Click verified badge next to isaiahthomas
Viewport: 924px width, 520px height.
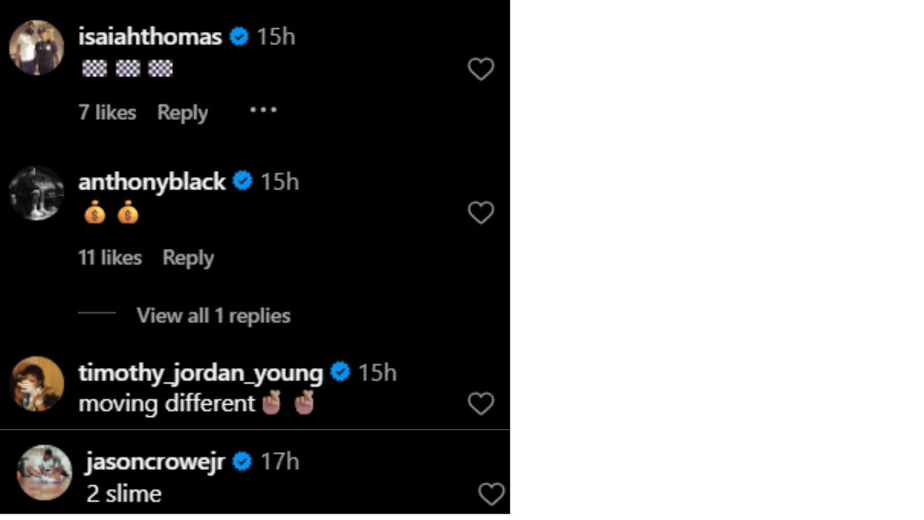[x=239, y=36]
